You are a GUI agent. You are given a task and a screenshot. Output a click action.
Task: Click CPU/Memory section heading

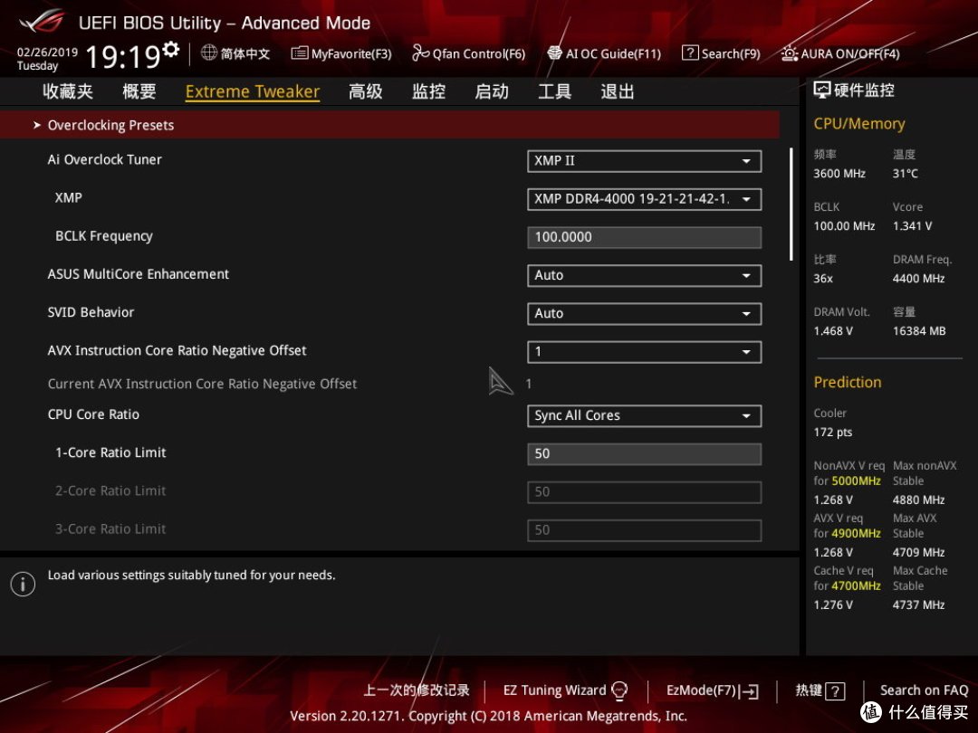pos(858,124)
